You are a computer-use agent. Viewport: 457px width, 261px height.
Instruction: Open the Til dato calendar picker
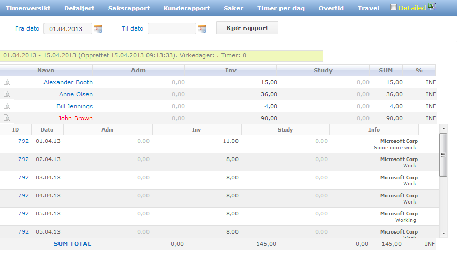pyautogui.click(x=202, y=29)
